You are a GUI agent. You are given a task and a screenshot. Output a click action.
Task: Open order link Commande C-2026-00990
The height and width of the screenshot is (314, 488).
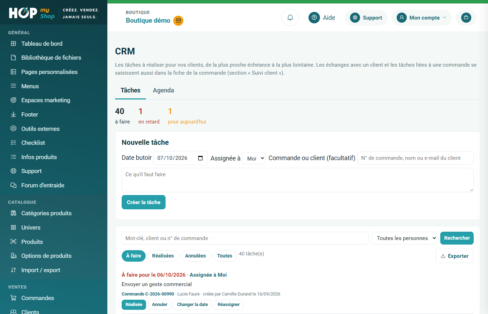tap(148, 294)
